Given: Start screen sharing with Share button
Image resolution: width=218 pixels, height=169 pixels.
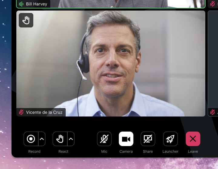Looking at the screenshot, I should (x=148, y=139).
